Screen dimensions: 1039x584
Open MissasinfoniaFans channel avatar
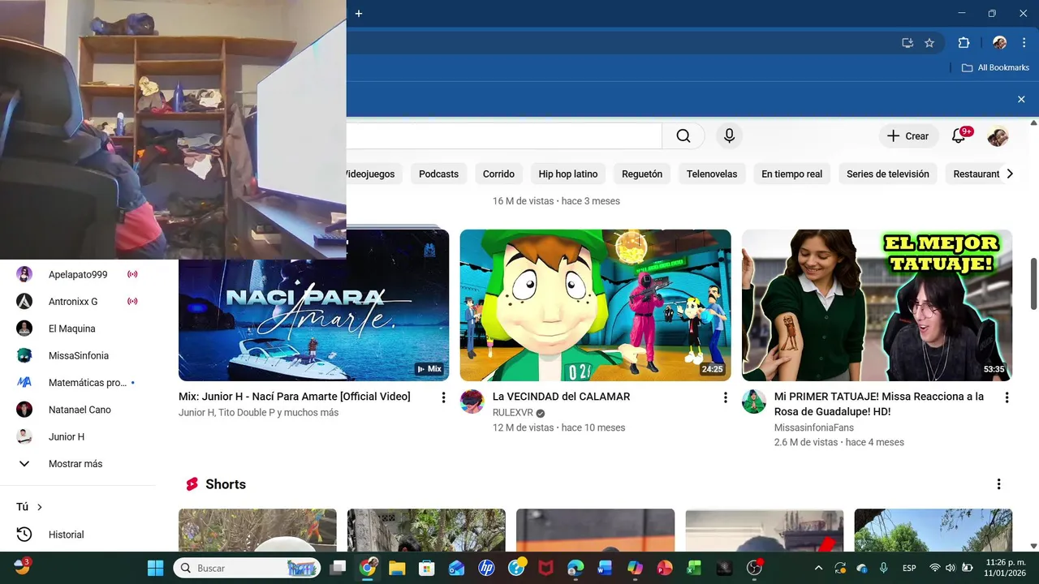coord(753,401)
